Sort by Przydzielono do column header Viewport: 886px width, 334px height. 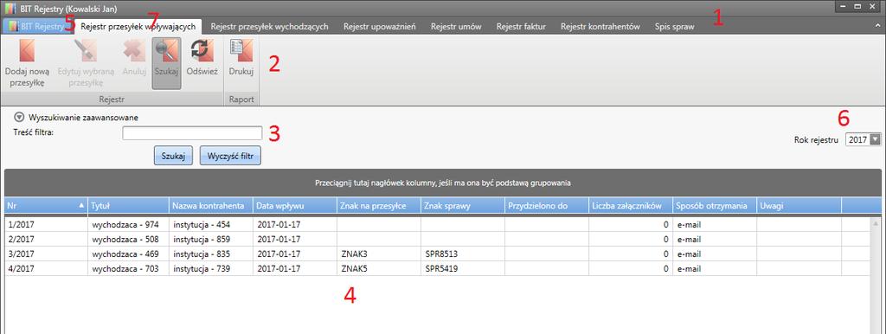click(x=547, y=206)
